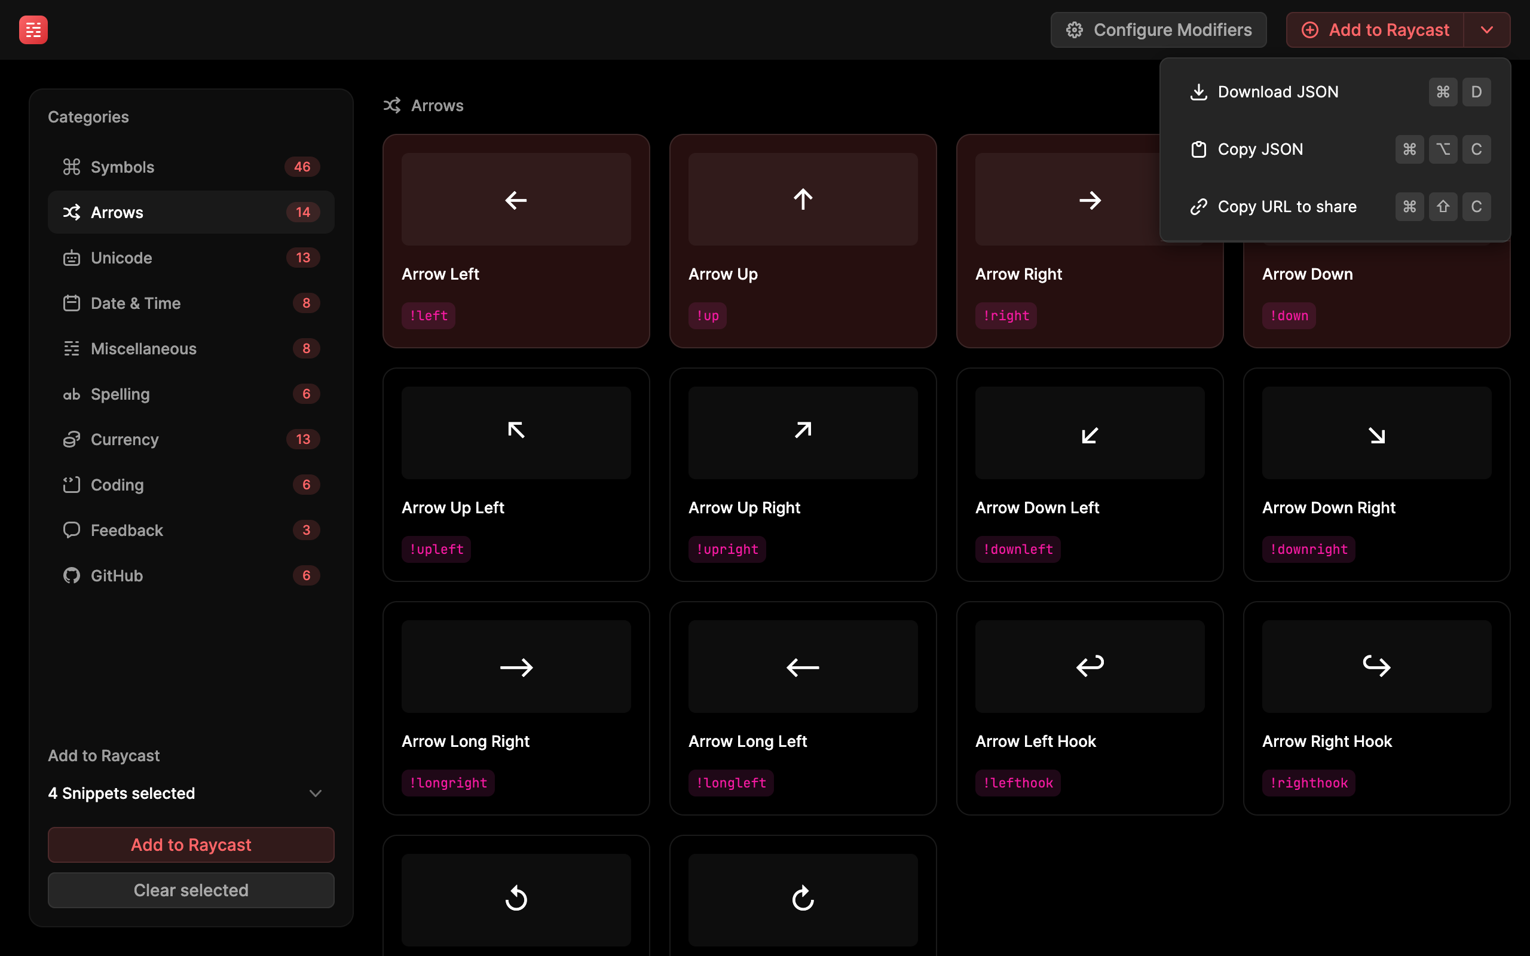Click the Download JSON arrow icon
The height and width of the screenshot is (956, 1530).
[1198, 92]
